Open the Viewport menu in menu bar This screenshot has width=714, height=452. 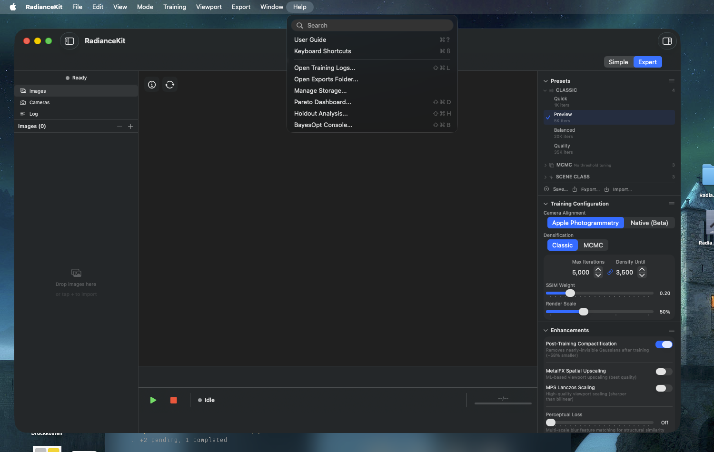[x=209, y=7]
